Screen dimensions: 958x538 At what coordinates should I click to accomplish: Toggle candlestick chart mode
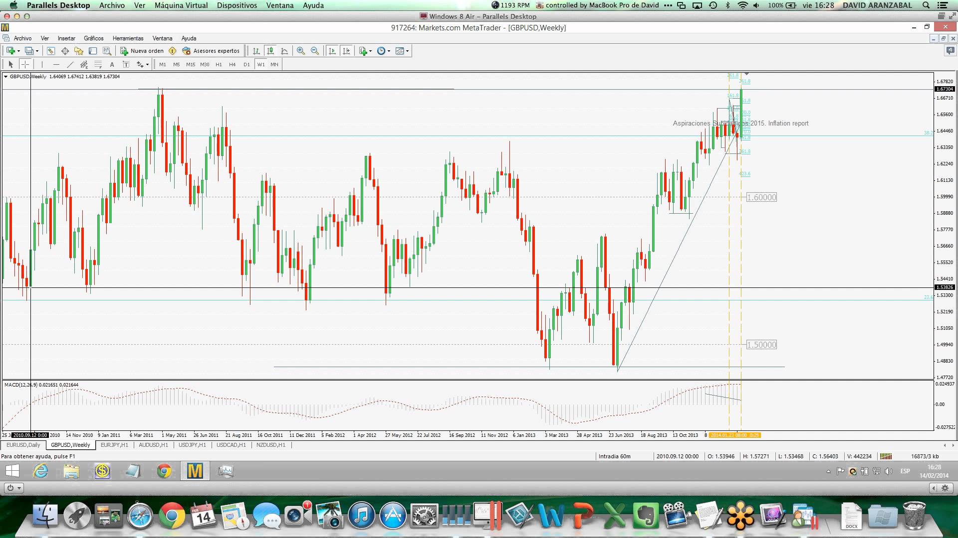click(x=270, y=51)
